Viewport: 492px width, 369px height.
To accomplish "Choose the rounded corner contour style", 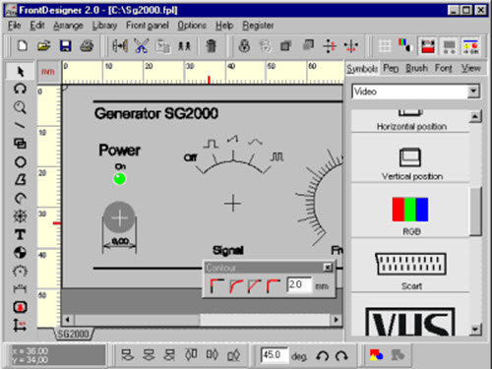I will tap(236, 285).
